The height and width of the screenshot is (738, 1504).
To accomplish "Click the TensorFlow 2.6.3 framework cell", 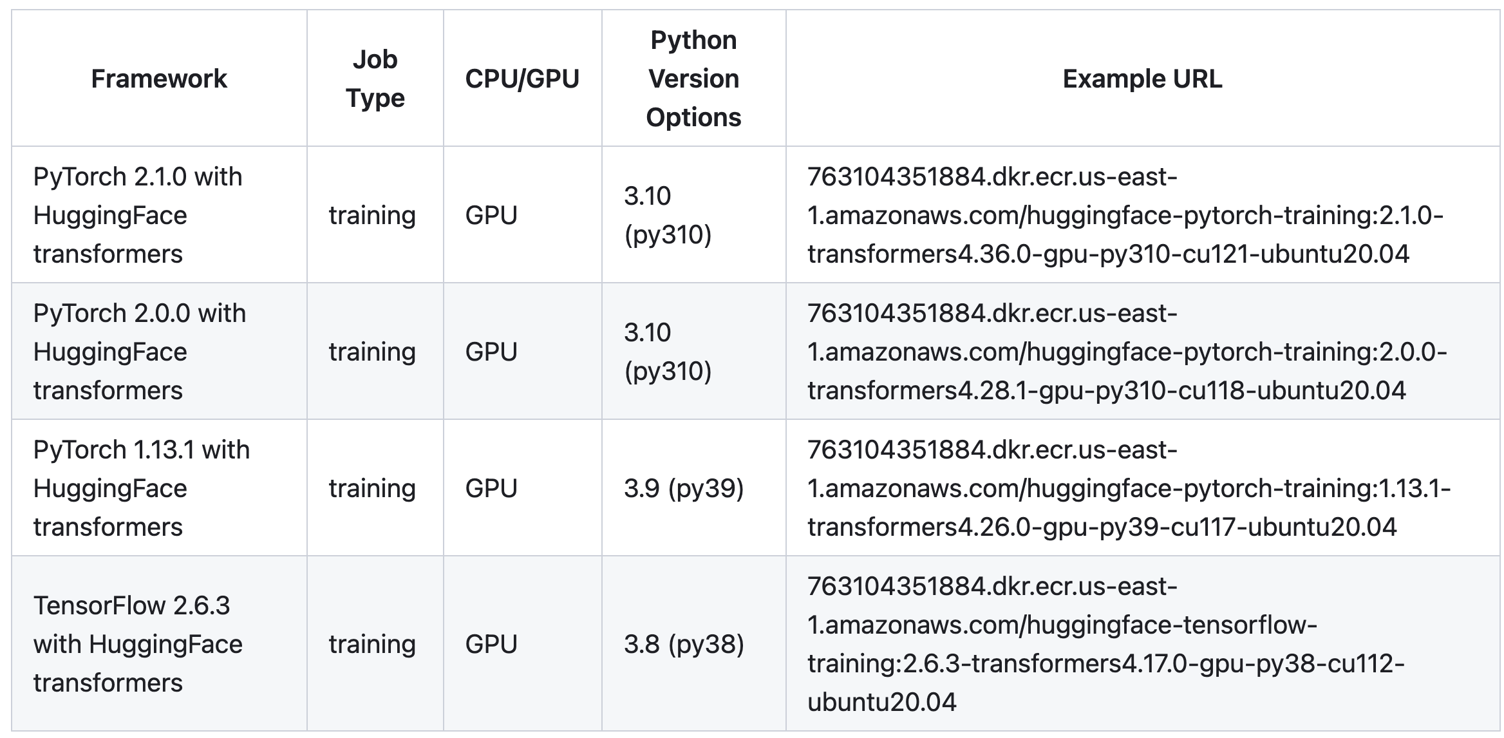I will click(138, 644).
